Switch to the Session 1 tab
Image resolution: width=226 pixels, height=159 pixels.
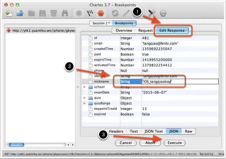[101, 23]
